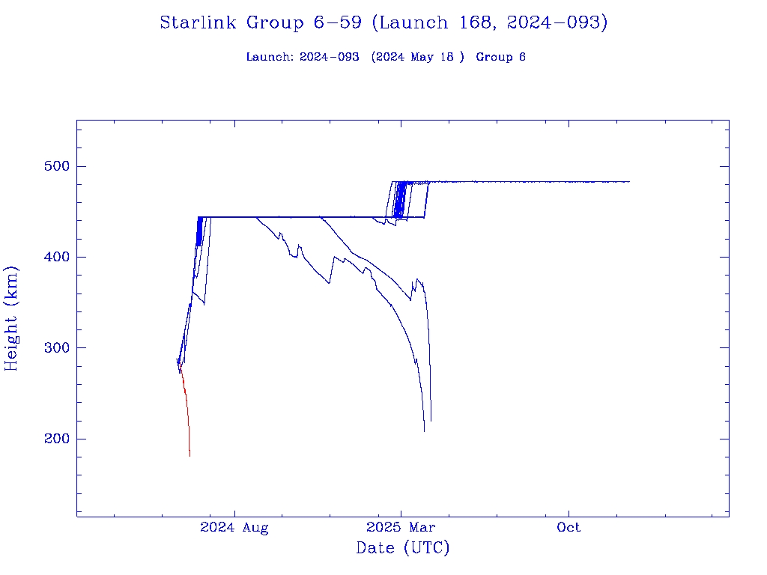Click the Height (km) y-axis label
Viewport: 767px width, 575px height.
[12, 317]
